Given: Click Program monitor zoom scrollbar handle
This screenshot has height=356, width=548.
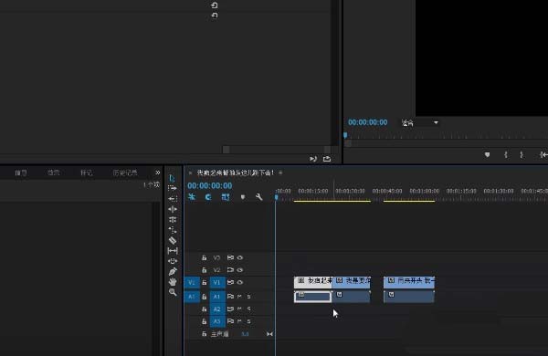Looking at the screenshot, I should pos(347,143).
